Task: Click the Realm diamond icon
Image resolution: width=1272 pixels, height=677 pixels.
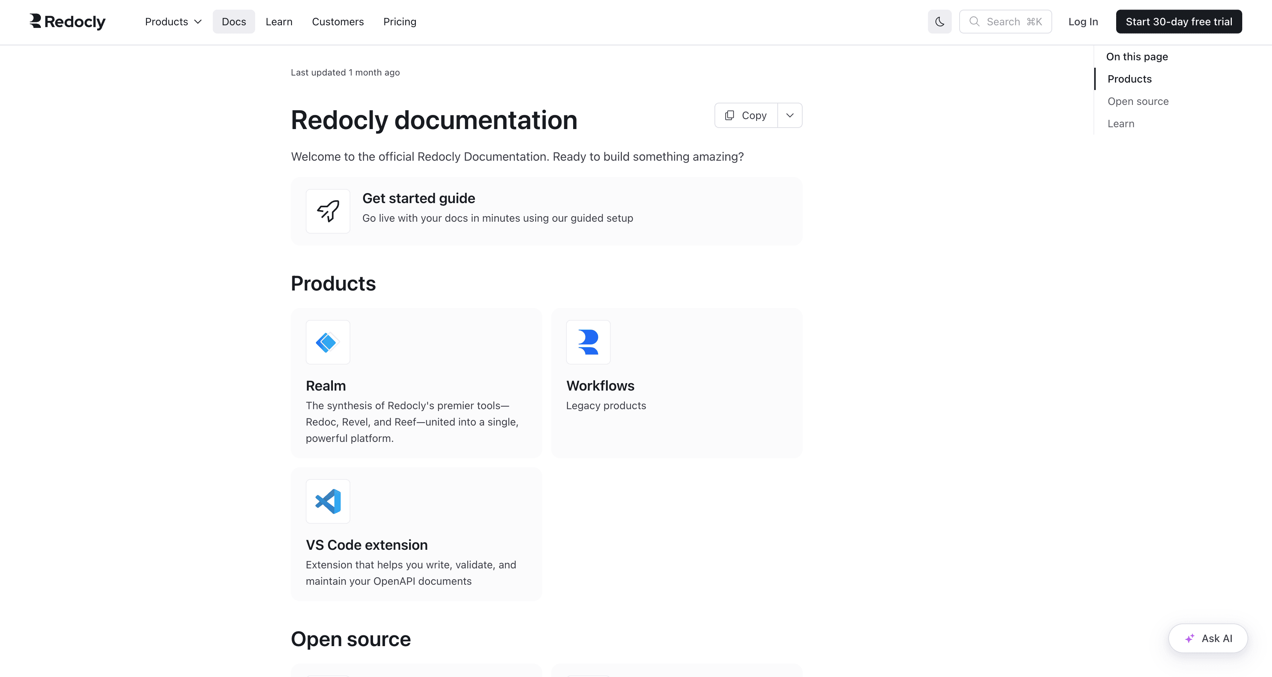Action: pos(328,342)
